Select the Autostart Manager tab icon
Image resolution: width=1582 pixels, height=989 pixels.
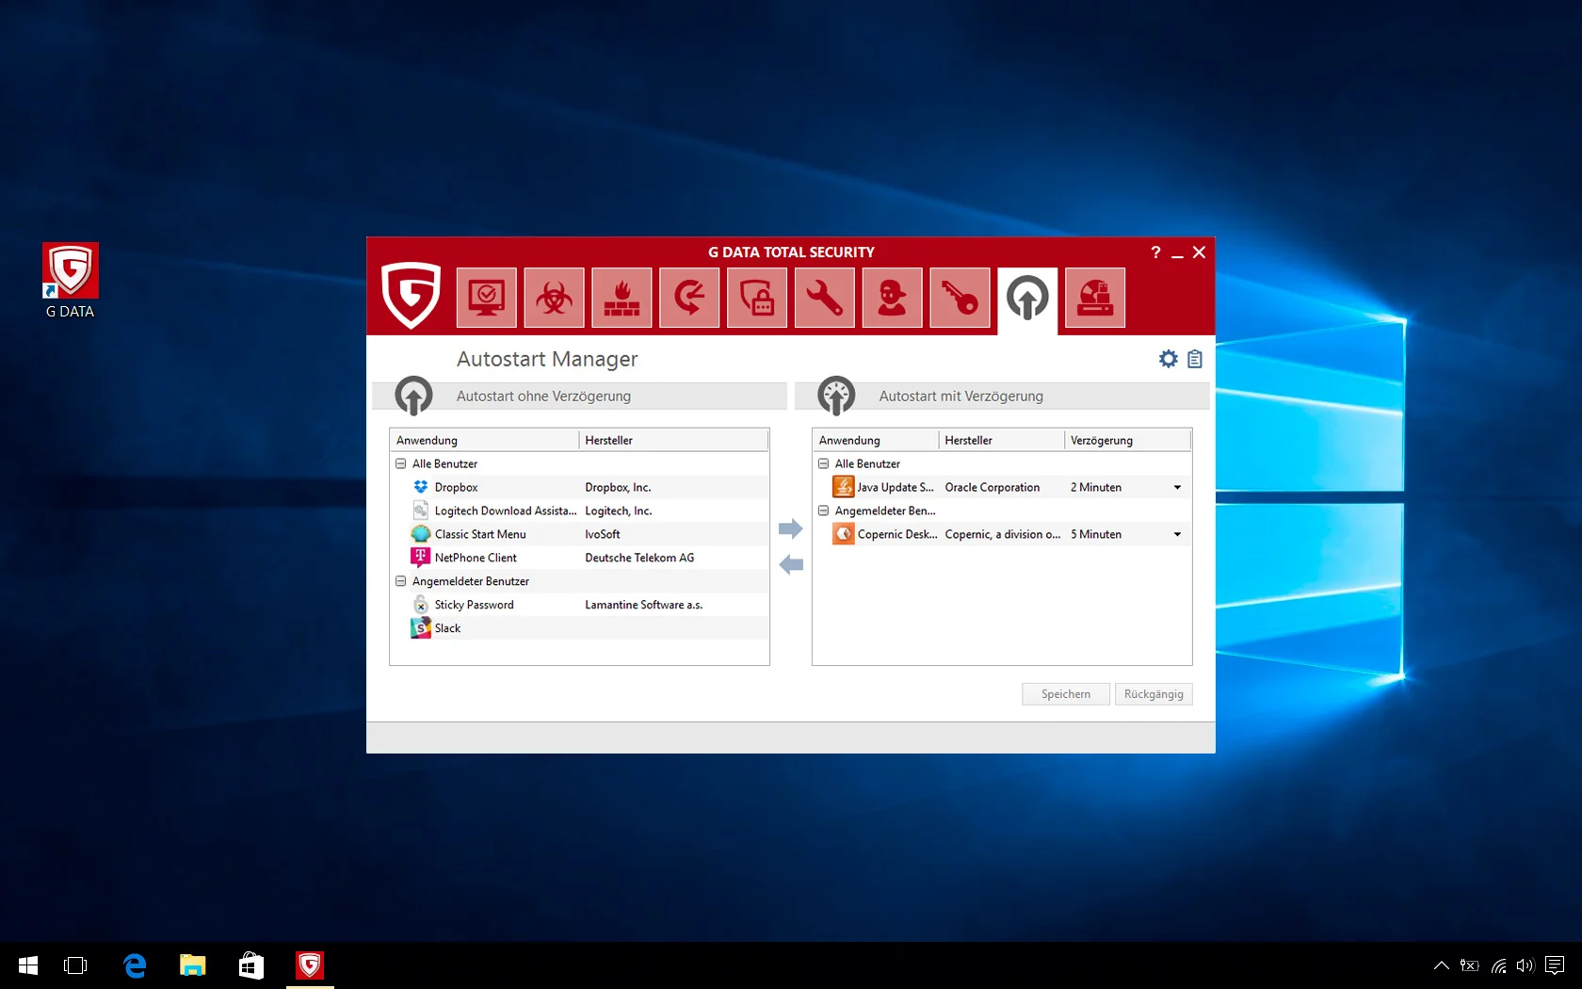click(x=1027, y=300)
